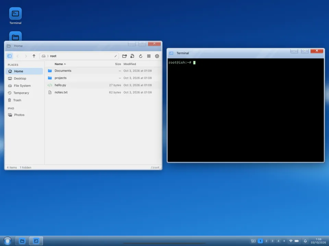Go back in file manager history
The image size is (329, 246).
17,56
